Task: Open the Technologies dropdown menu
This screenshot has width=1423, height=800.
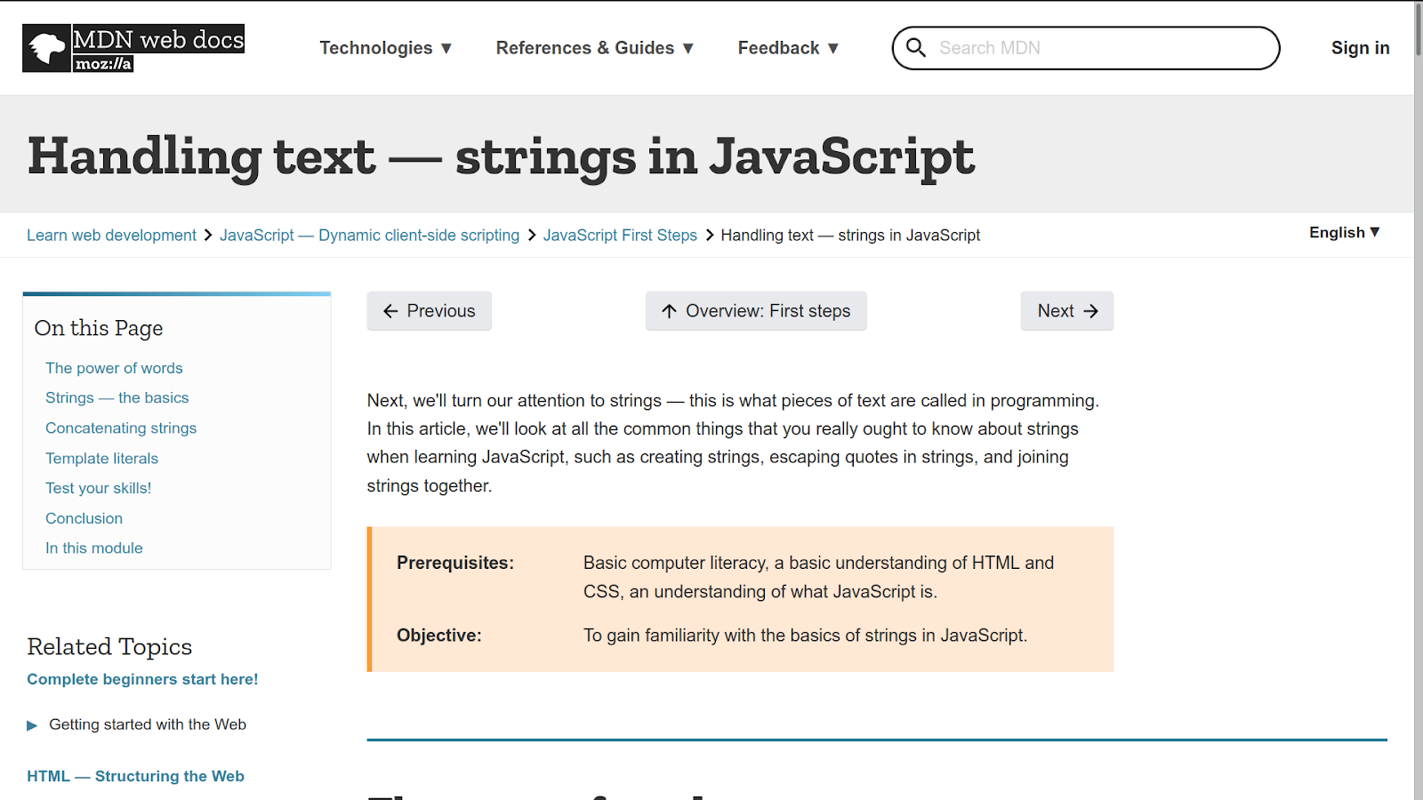Action: (x=386, y=48)
